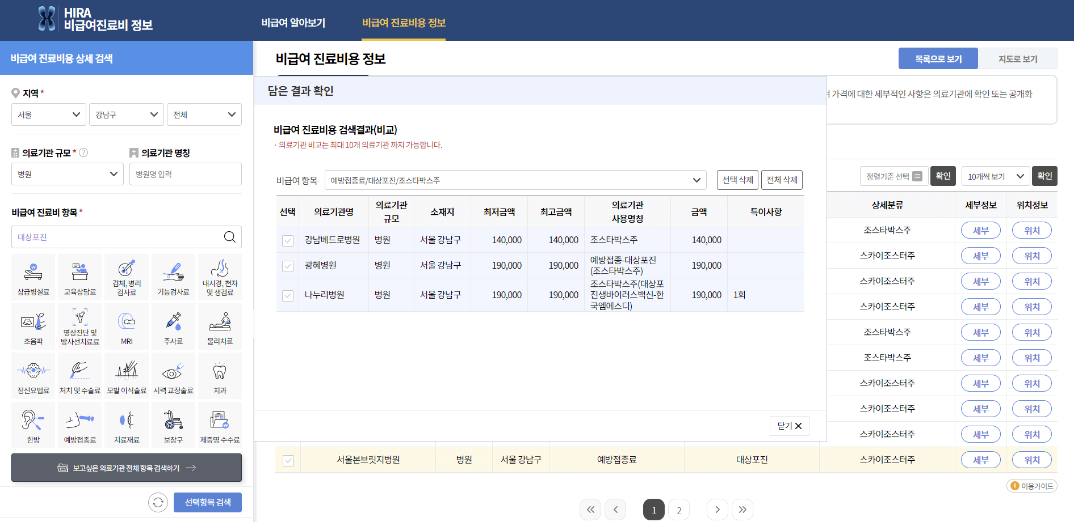This screenshot has width=1074, height=522.
Task: Go to page 2 of results
Action: [x=679, y=510]
